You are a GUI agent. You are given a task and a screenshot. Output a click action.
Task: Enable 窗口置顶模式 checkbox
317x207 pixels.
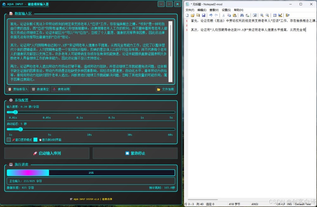9,140
